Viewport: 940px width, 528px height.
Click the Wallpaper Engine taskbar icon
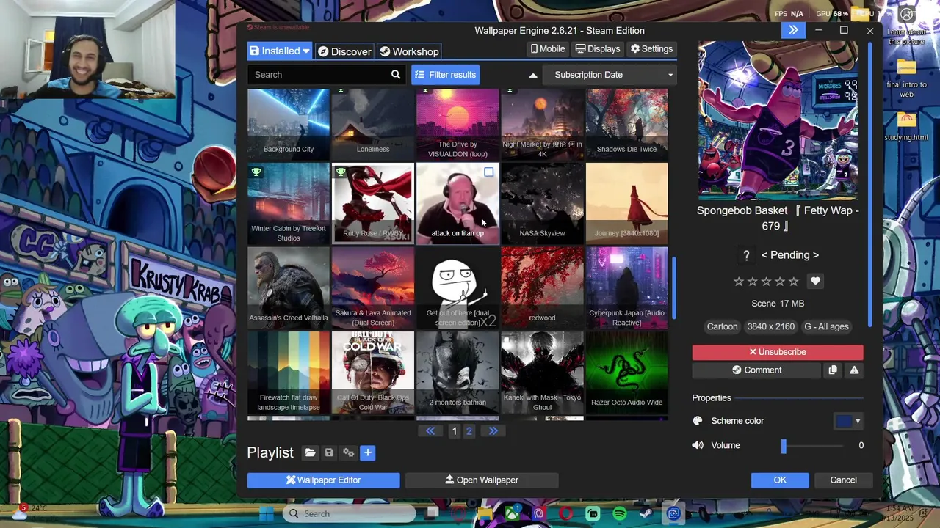(673, 514)
